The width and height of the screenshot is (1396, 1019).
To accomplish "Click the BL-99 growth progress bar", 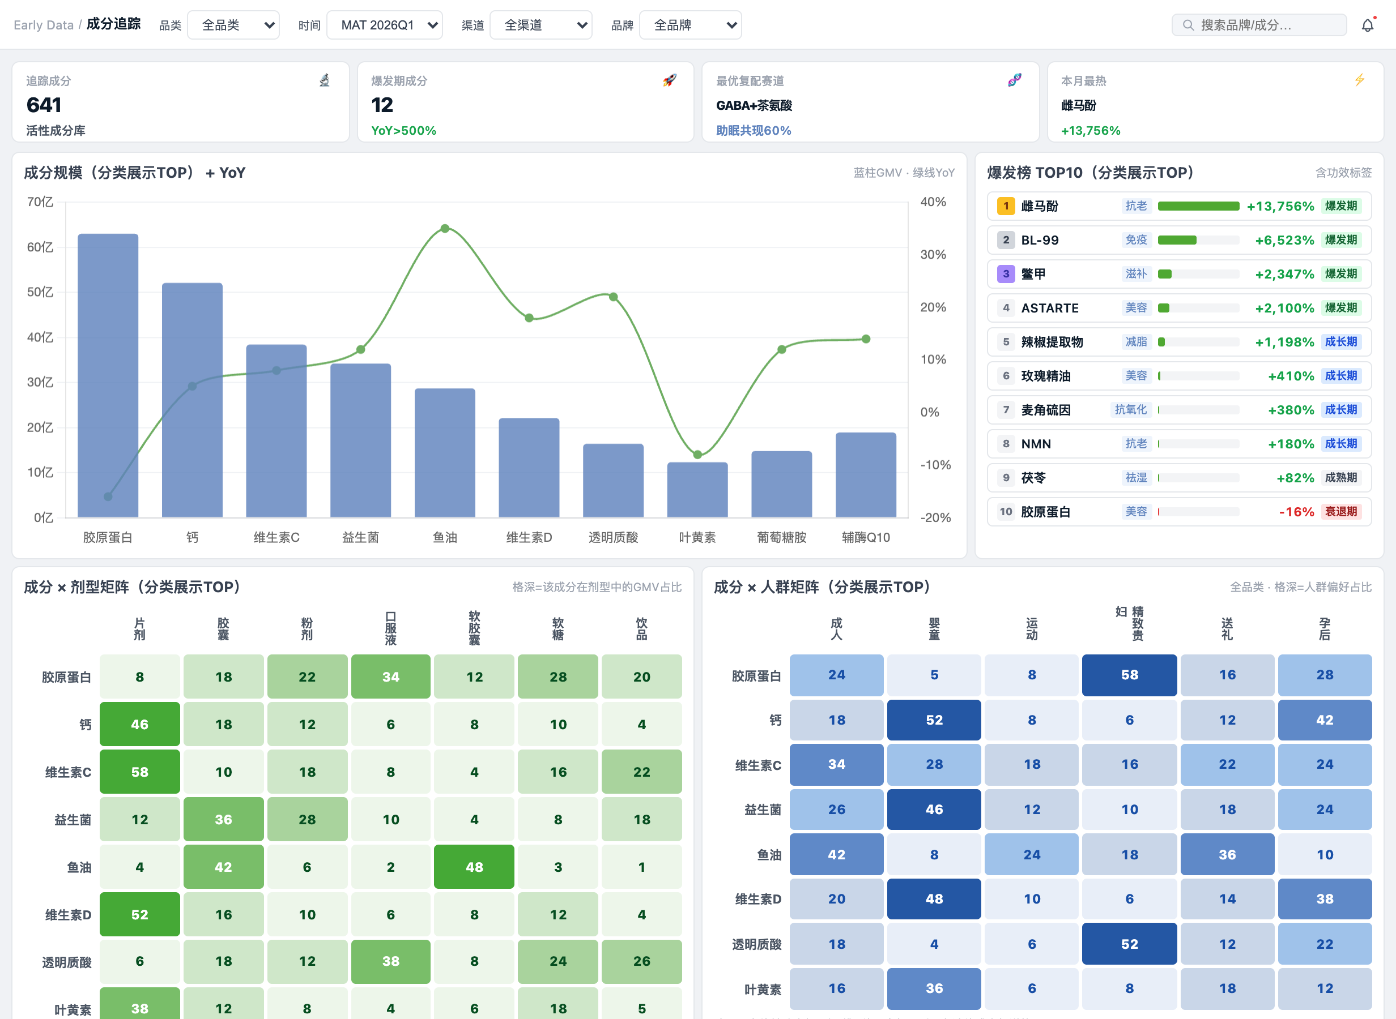I will coord(1198,240).
